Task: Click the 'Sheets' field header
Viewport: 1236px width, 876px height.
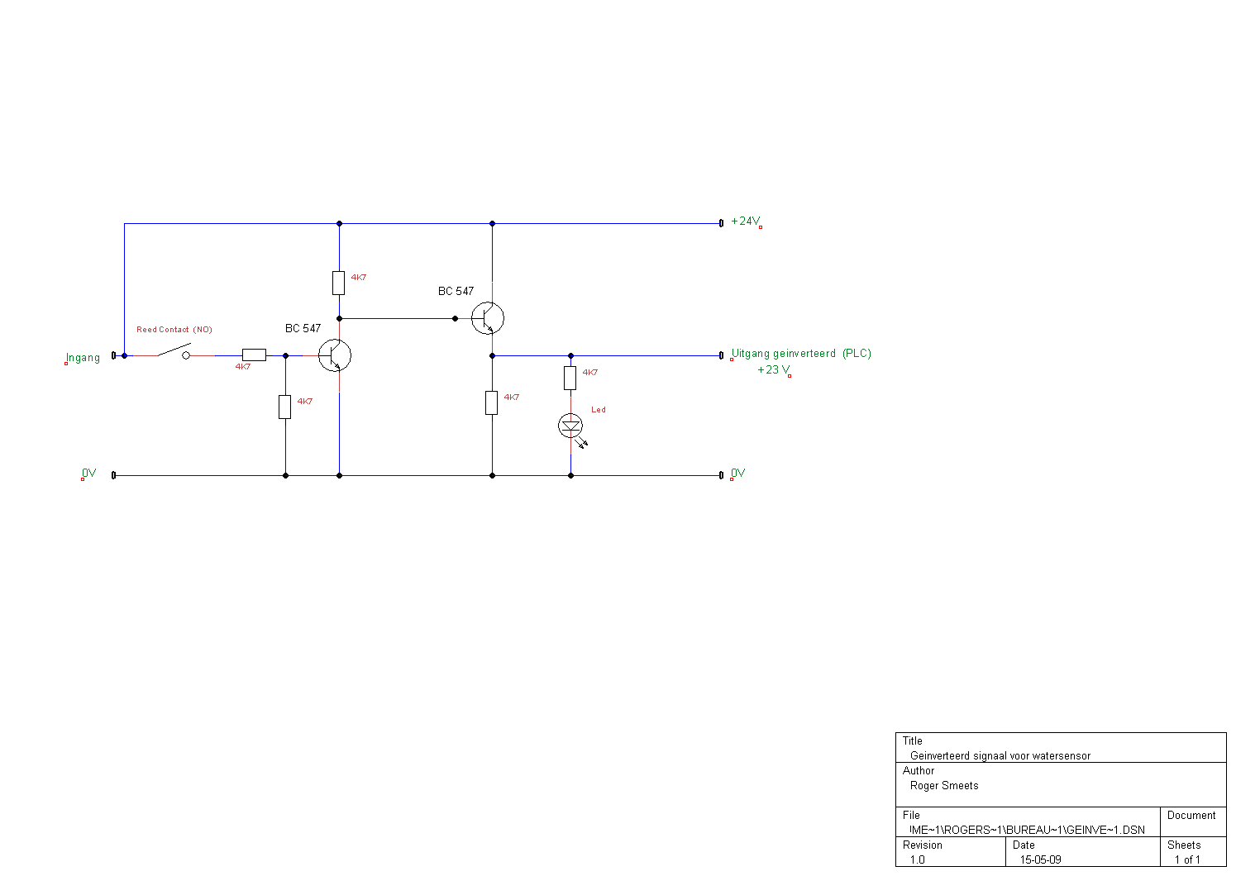Action: coord(1184,845)
